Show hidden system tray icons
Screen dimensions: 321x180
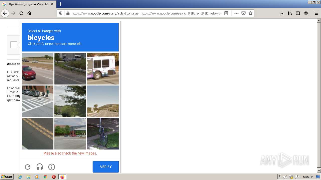[280, 177]
